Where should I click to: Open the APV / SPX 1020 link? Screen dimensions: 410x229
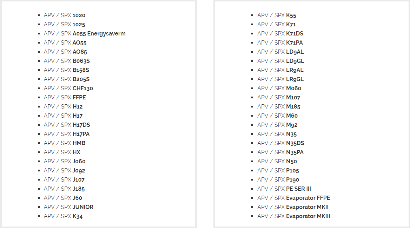[x=65, y=15]
